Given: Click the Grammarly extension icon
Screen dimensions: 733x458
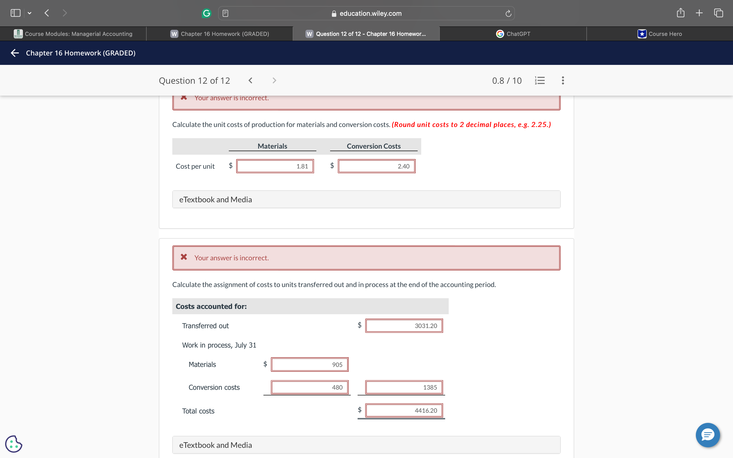Looking at the screenshot, I should point(207,13).
